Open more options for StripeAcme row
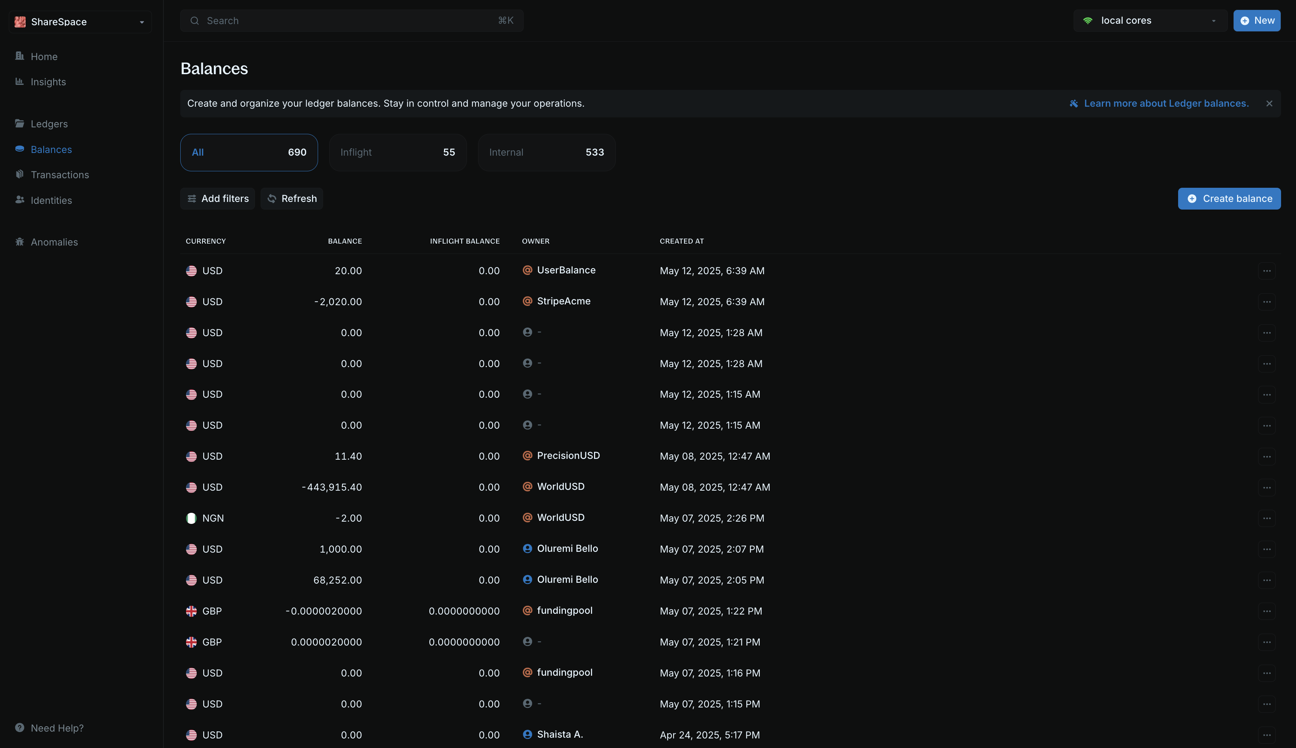 (x=1266, y=302)
